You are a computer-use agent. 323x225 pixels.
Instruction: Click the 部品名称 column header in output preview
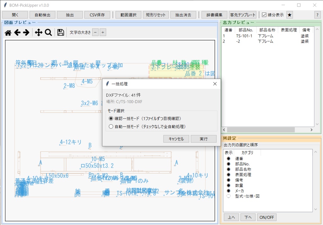[x=267, y=30]
